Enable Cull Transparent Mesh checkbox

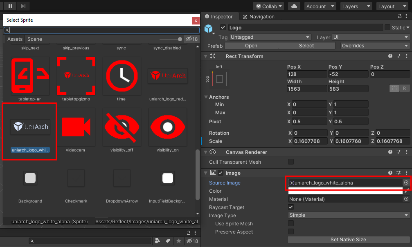coord(291,162)
